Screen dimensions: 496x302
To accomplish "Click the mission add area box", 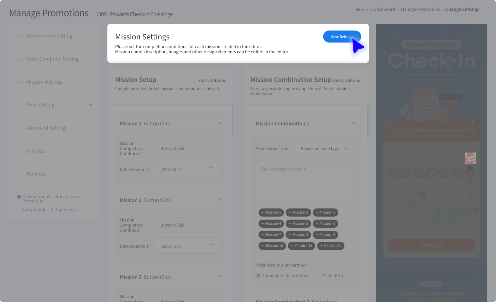I will pos(306,183).
